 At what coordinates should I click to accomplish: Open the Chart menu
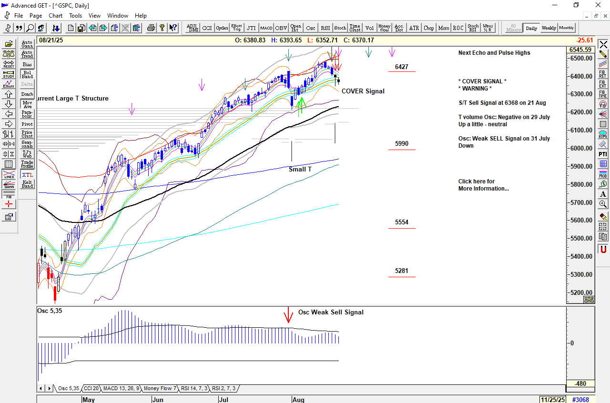point(55,16)
